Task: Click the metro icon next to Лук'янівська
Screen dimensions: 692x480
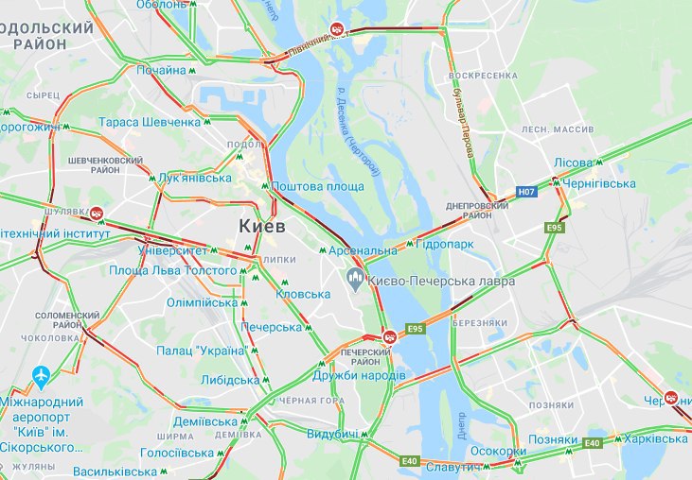Action: tap(152, 179)
